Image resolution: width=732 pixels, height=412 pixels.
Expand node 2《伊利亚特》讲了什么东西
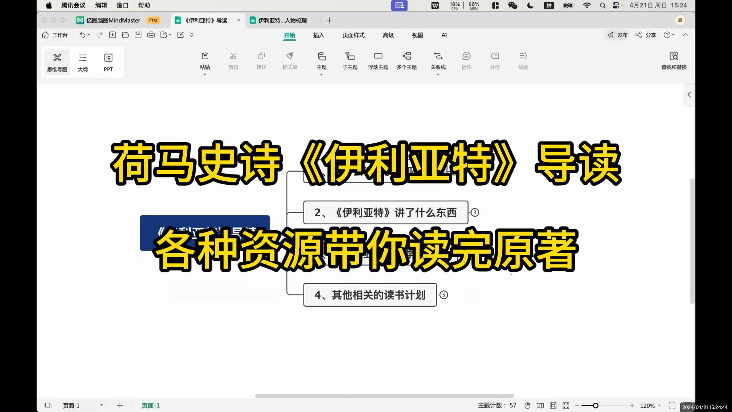coord(475,212)
